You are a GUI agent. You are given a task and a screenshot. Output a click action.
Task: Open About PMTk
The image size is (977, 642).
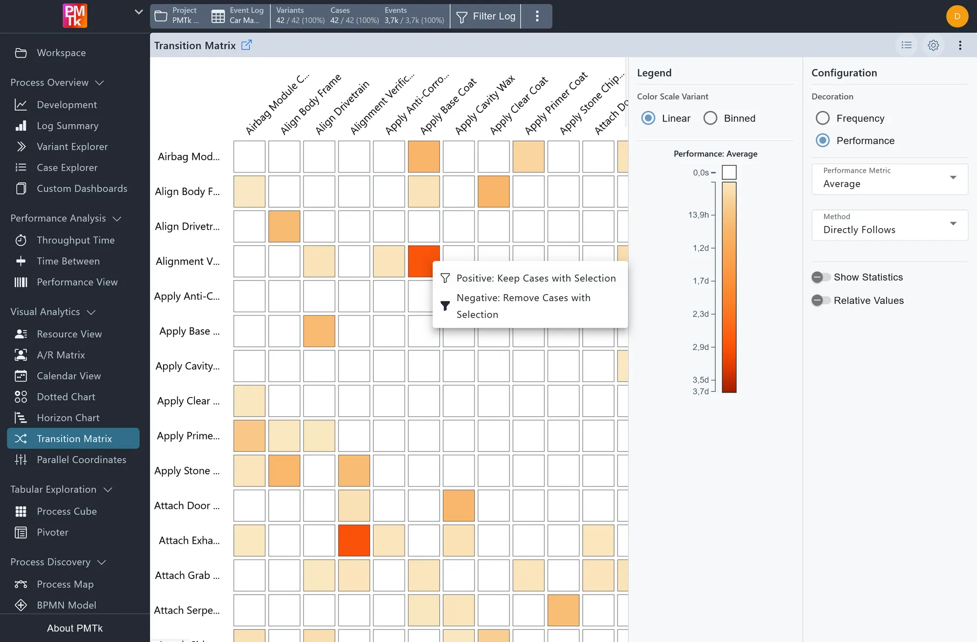tap(75, 628)
